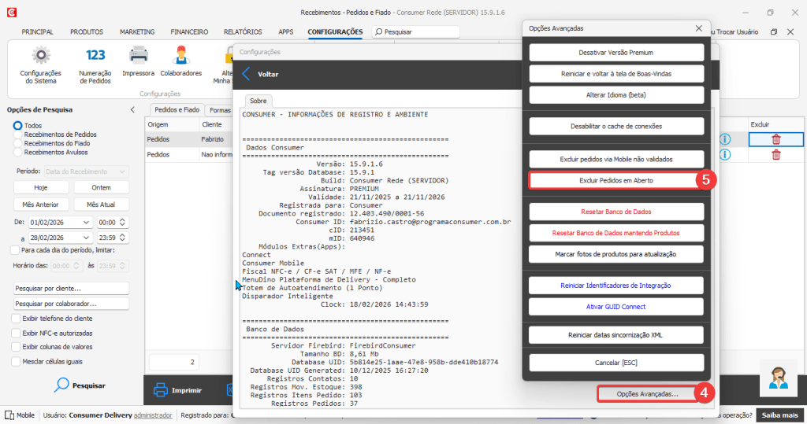Click the Pesquisar por cliente field
Viewport: 807px width, 424px height.
[x=71, y=289]
